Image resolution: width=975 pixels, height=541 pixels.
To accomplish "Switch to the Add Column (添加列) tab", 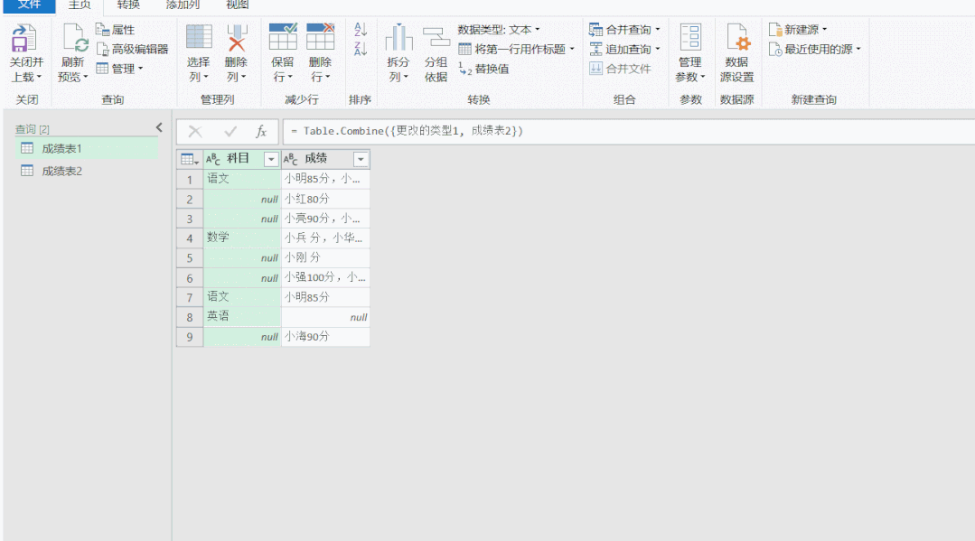I will [x=183, y=5].
